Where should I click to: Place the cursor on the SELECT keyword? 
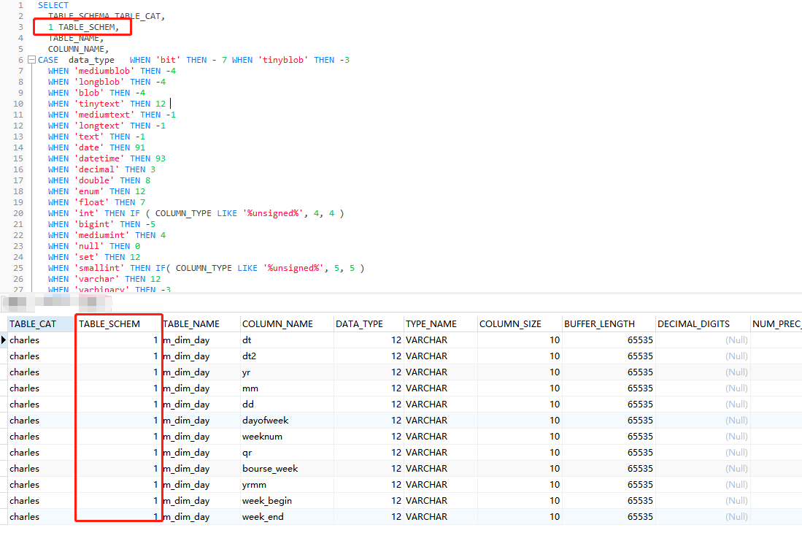click(53, 5)
